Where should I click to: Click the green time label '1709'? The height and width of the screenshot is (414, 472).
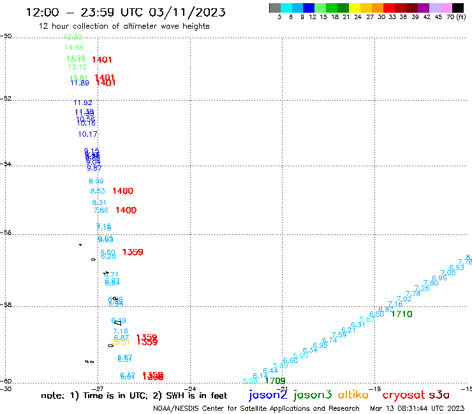275,381
